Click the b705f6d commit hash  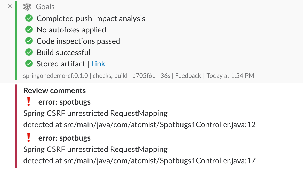click(x=144, y=75)
